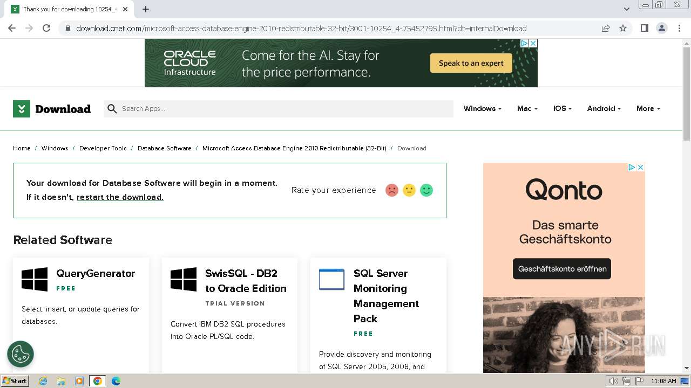691x388 pixels.
Task: Reload the page with refresh icon
Action: click(46, 28)
